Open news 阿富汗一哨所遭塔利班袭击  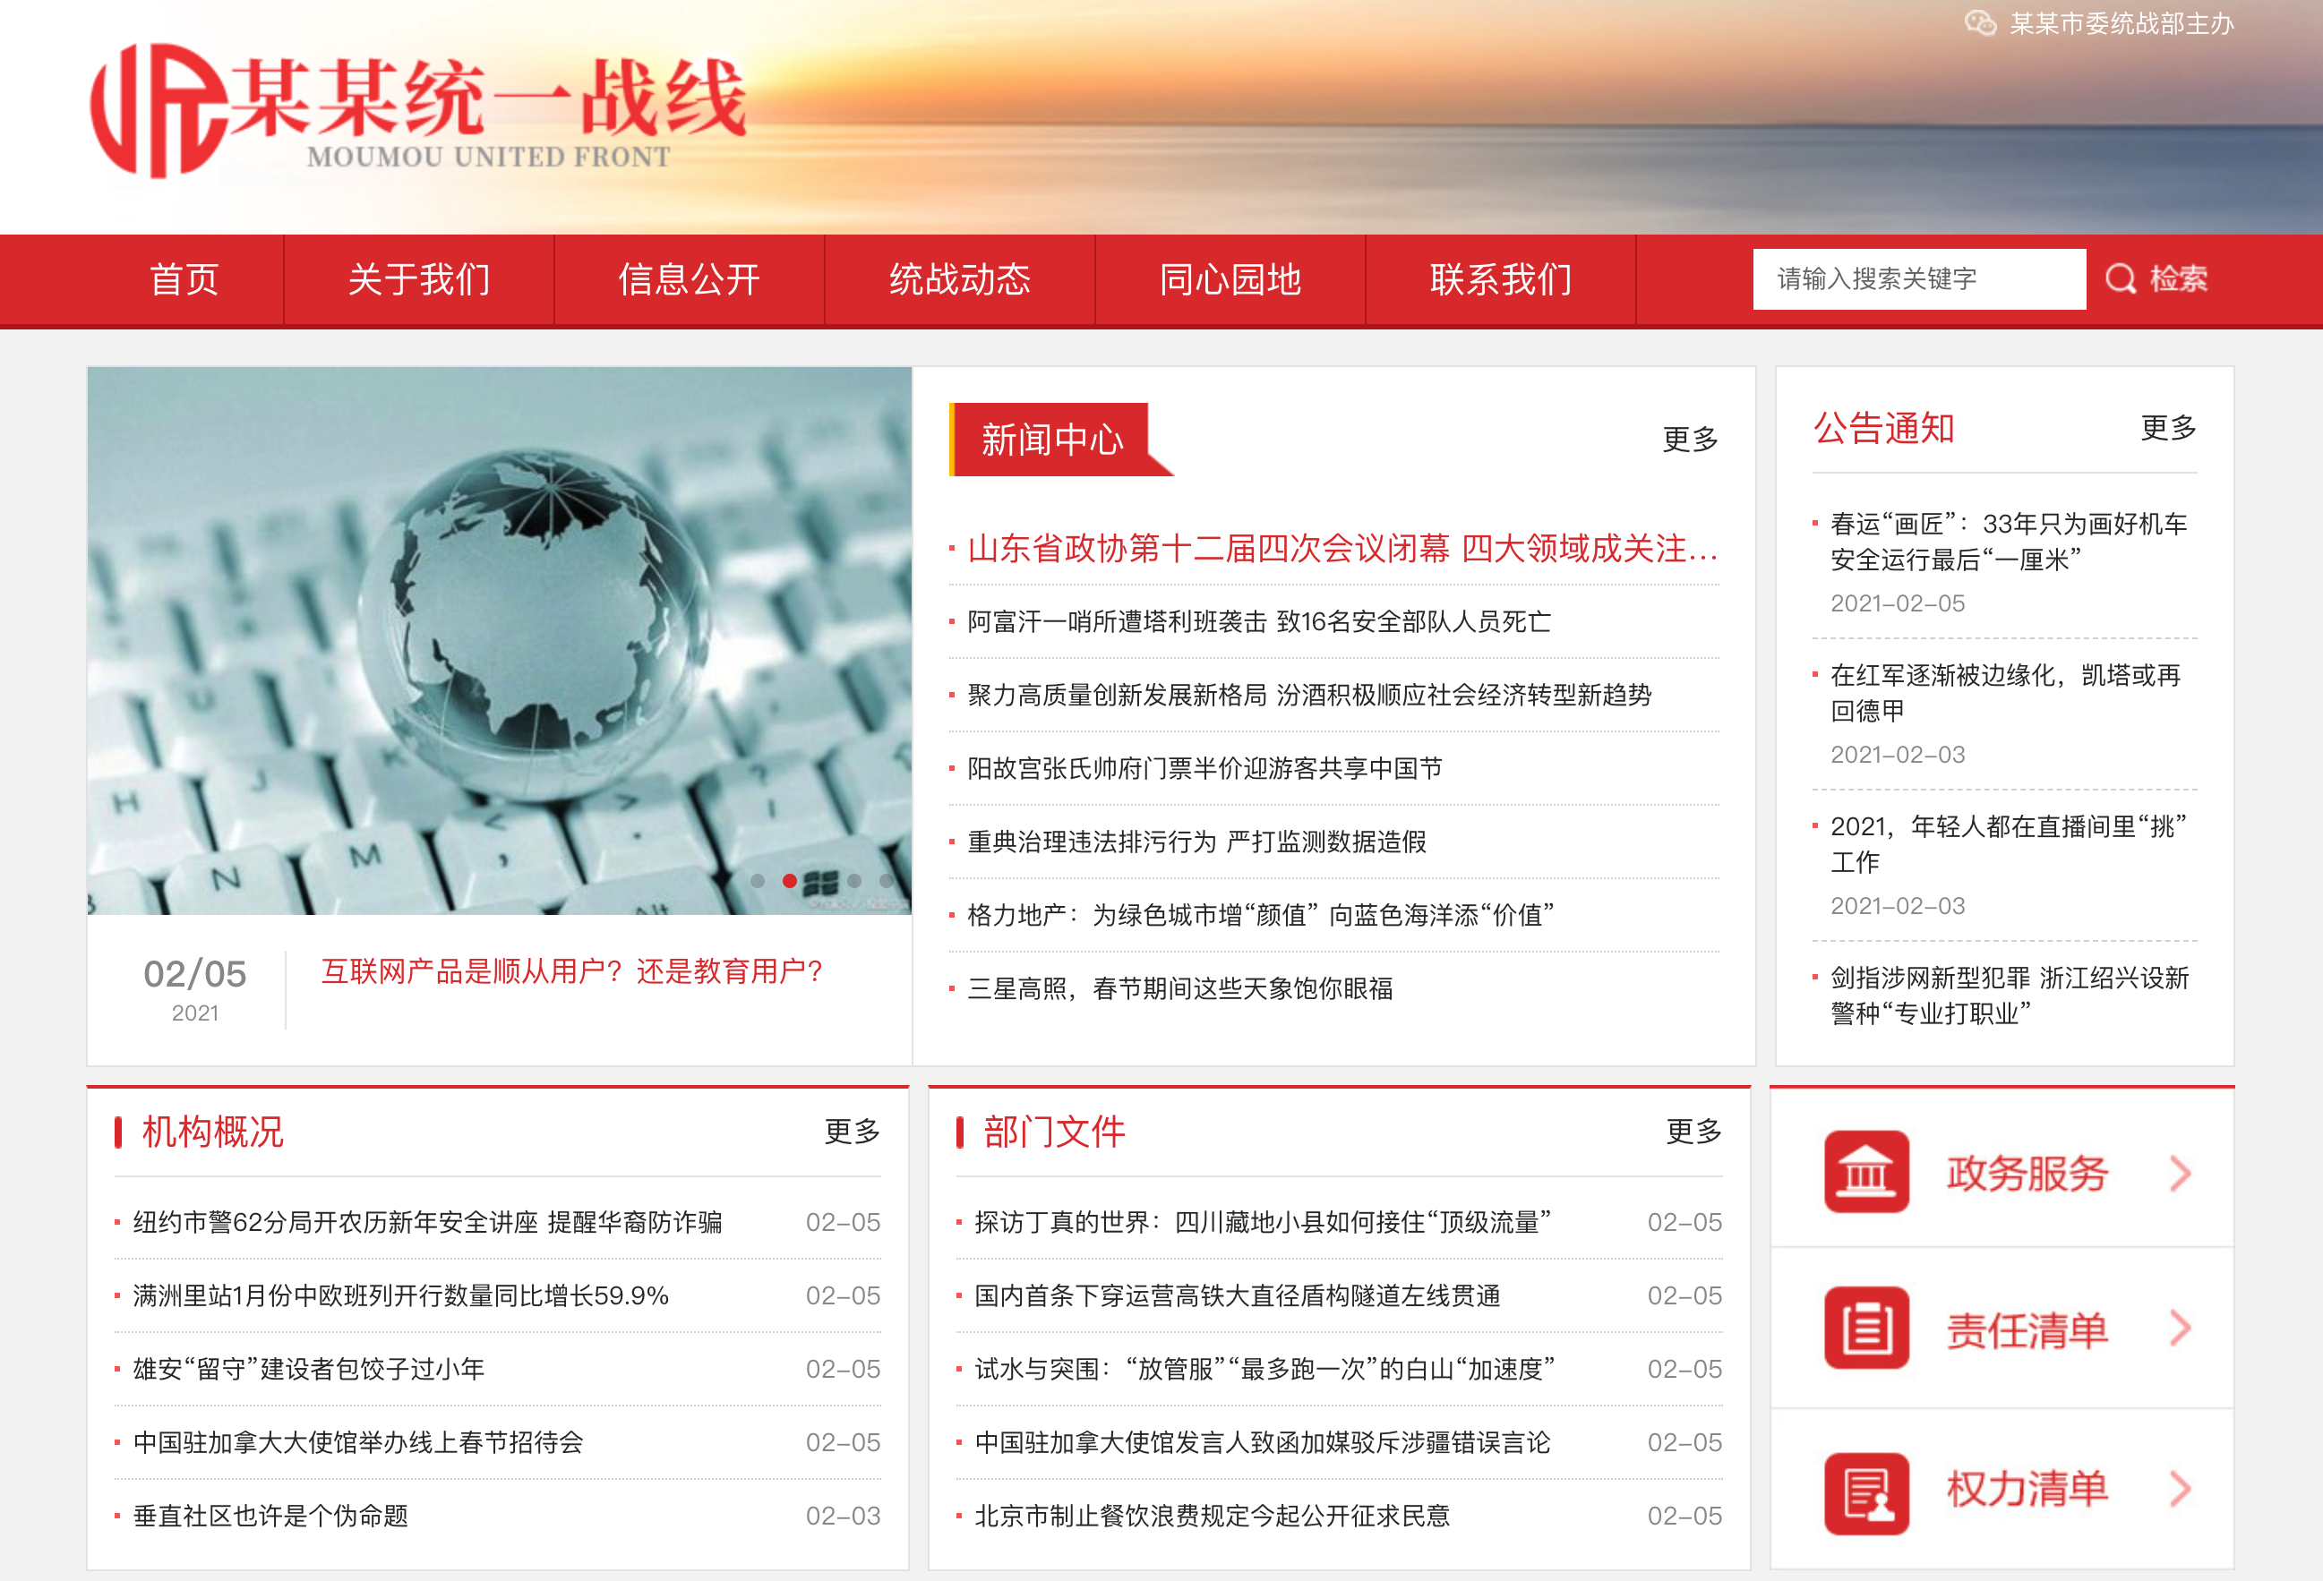[x=1258, y=621]
